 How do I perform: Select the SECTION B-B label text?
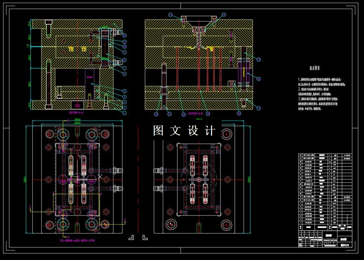click(195, 114)
